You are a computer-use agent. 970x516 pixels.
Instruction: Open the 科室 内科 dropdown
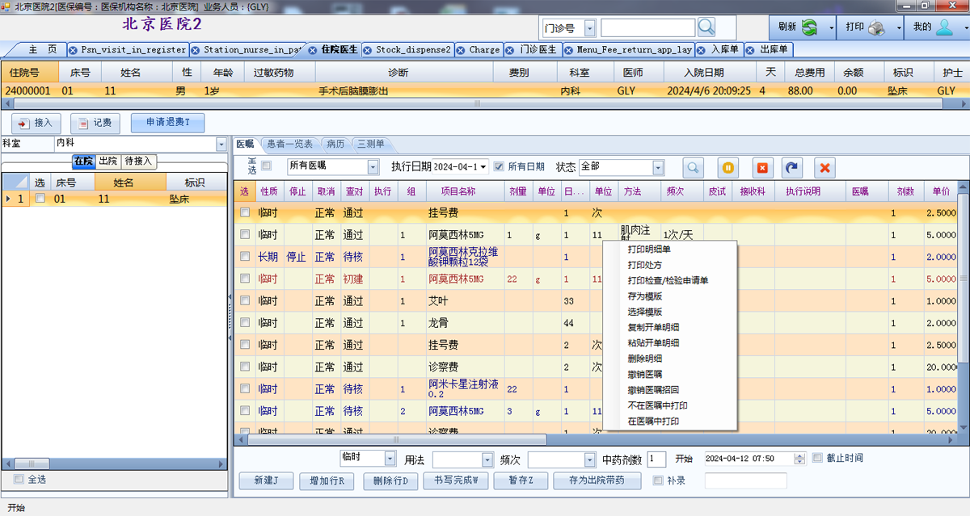(x=221, y=144)
